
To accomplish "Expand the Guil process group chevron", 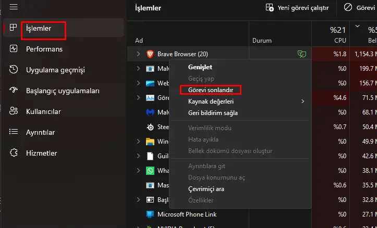I will pos(138,156).
